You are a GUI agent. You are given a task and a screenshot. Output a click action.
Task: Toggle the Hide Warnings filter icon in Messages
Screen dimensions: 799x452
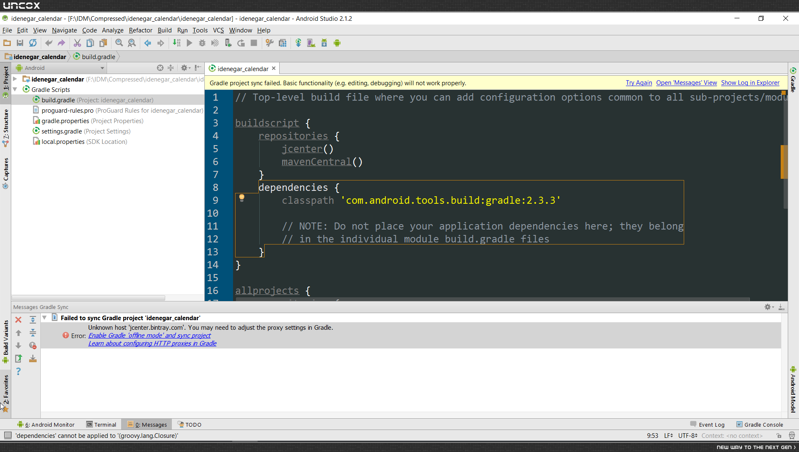[33, 346]
